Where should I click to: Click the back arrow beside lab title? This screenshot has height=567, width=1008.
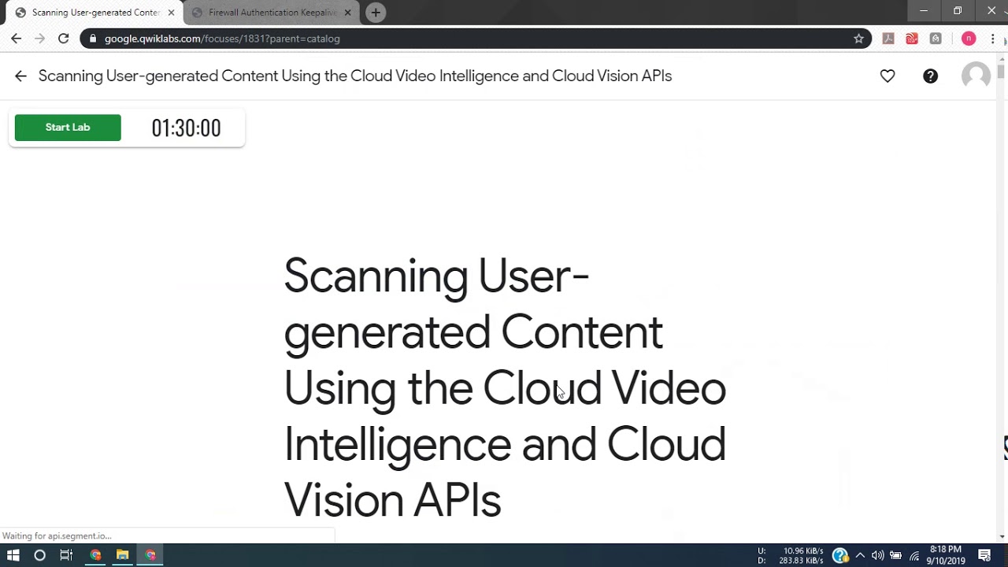coord(20,76)
